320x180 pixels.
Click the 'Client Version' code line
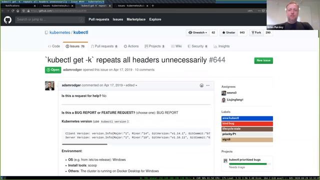click(137, 133)
